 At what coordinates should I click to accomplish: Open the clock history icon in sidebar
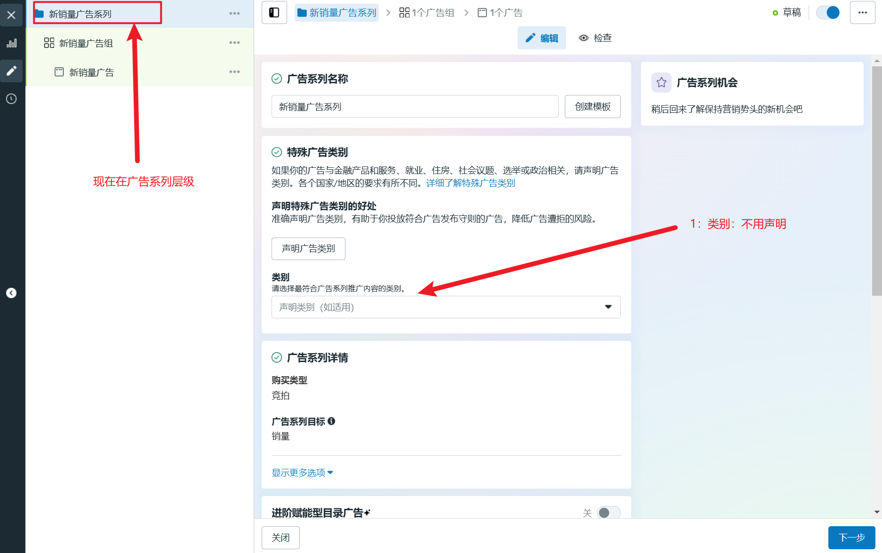point(11,99)
